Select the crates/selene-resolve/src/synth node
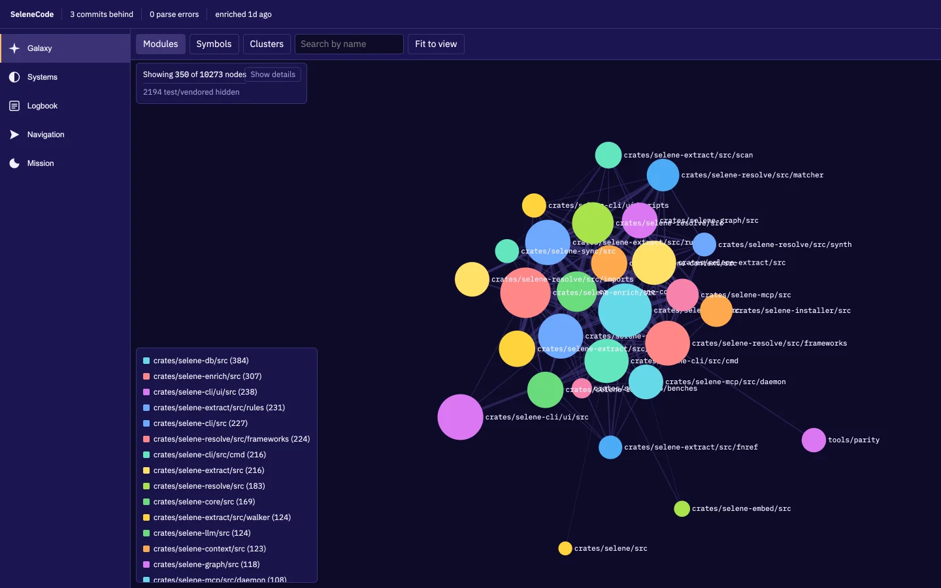The height and width of the screenshot is (588, 941). [704, 244]
